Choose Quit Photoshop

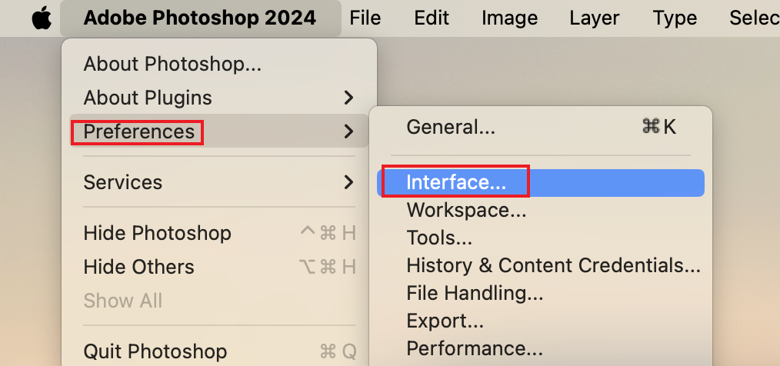pyautogui.click(x=219, y=351)
